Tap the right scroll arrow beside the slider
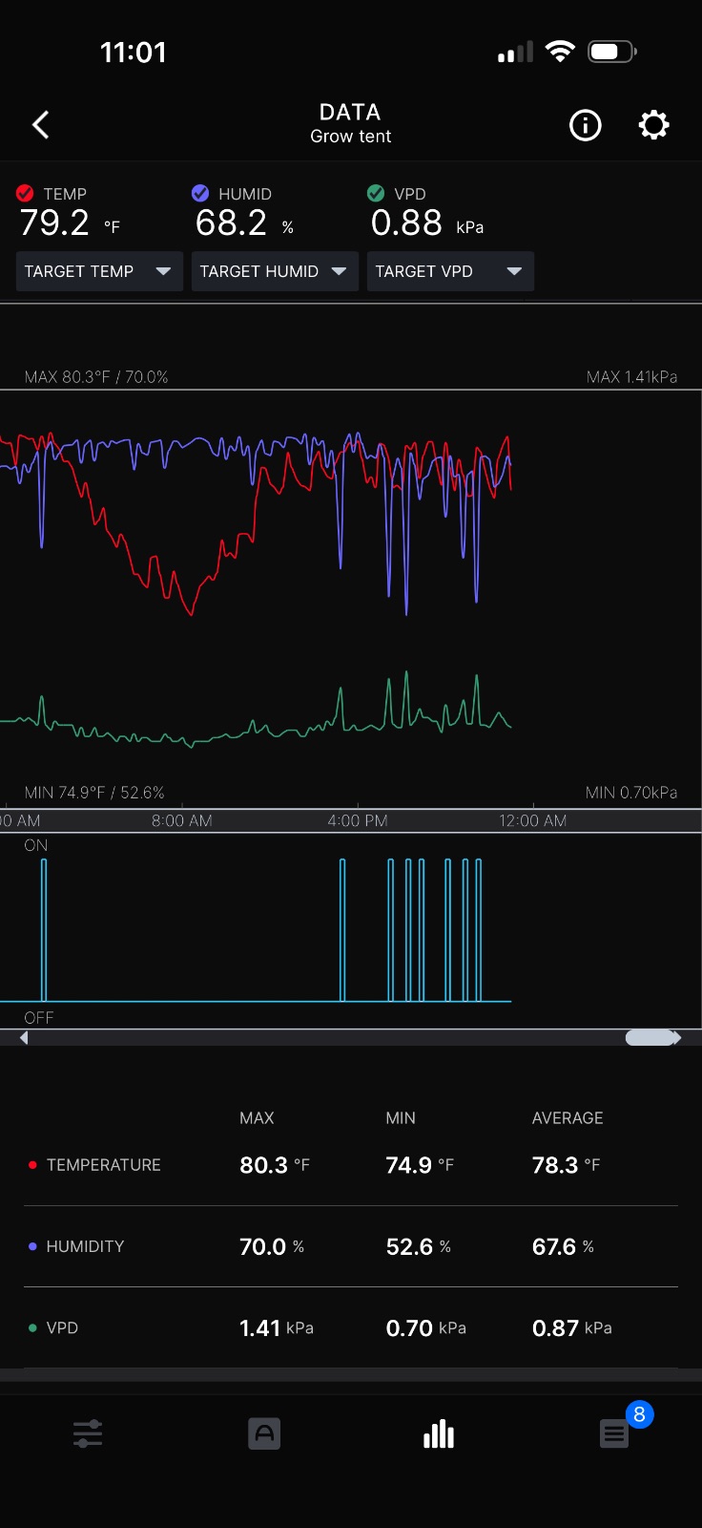This screenshot has height=1528, width=702. click(x=677, y=1038)
